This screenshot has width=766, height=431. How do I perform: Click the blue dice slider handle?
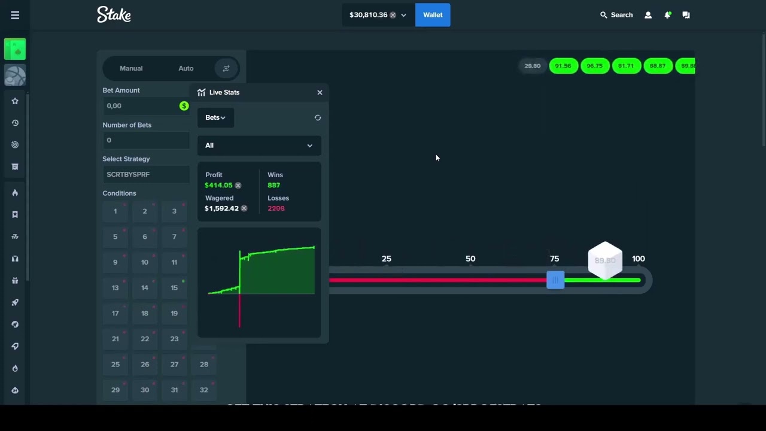point(555,280)
